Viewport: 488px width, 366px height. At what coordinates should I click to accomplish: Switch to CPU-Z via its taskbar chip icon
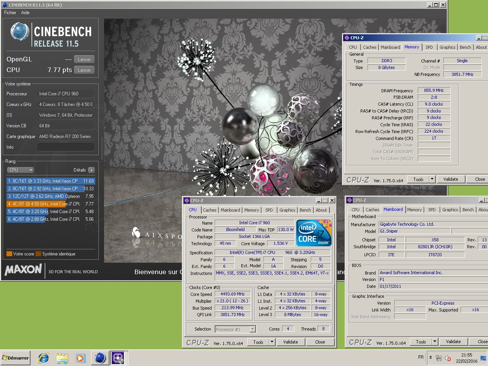click(x=118, y=358)
